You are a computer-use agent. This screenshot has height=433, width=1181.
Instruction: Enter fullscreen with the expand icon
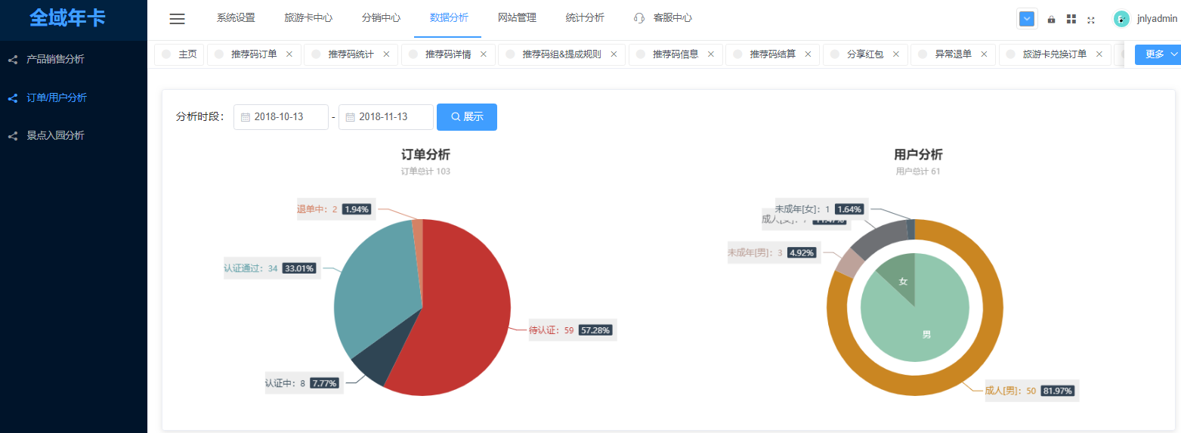[1091, 20]
